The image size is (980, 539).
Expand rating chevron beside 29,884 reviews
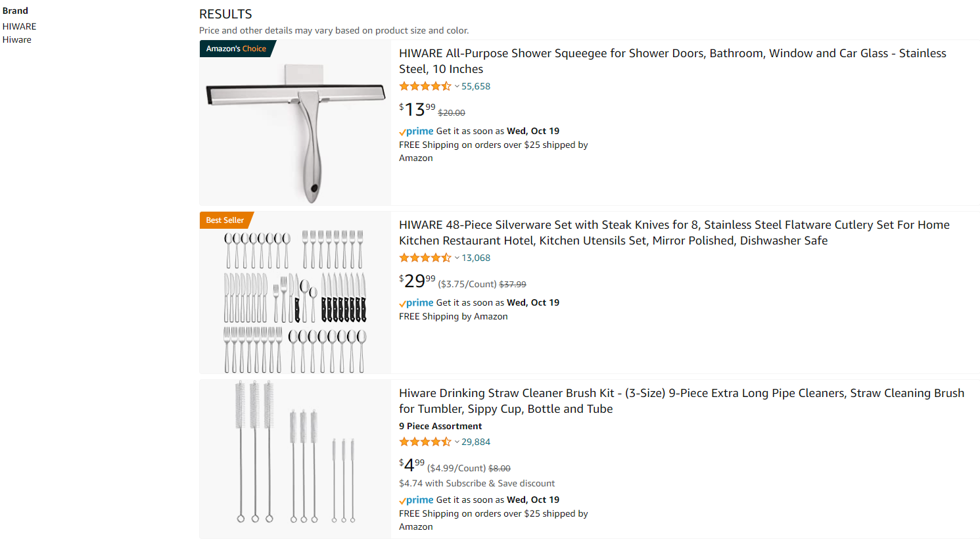(457, 442)
